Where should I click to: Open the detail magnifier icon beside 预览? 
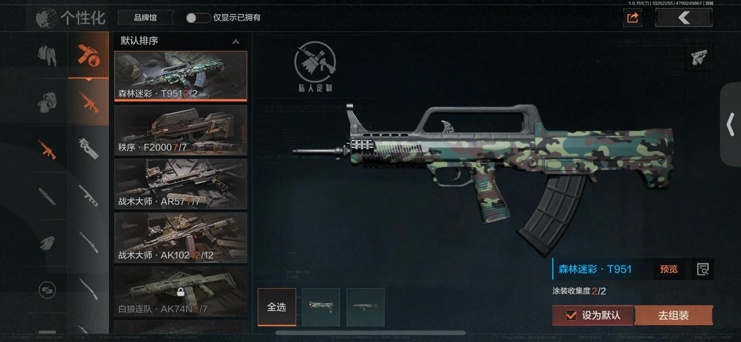(x=703, y=269)
